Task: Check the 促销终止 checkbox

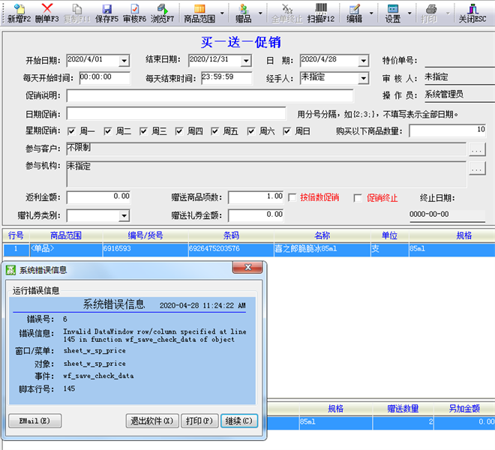Action: [358, 198]
